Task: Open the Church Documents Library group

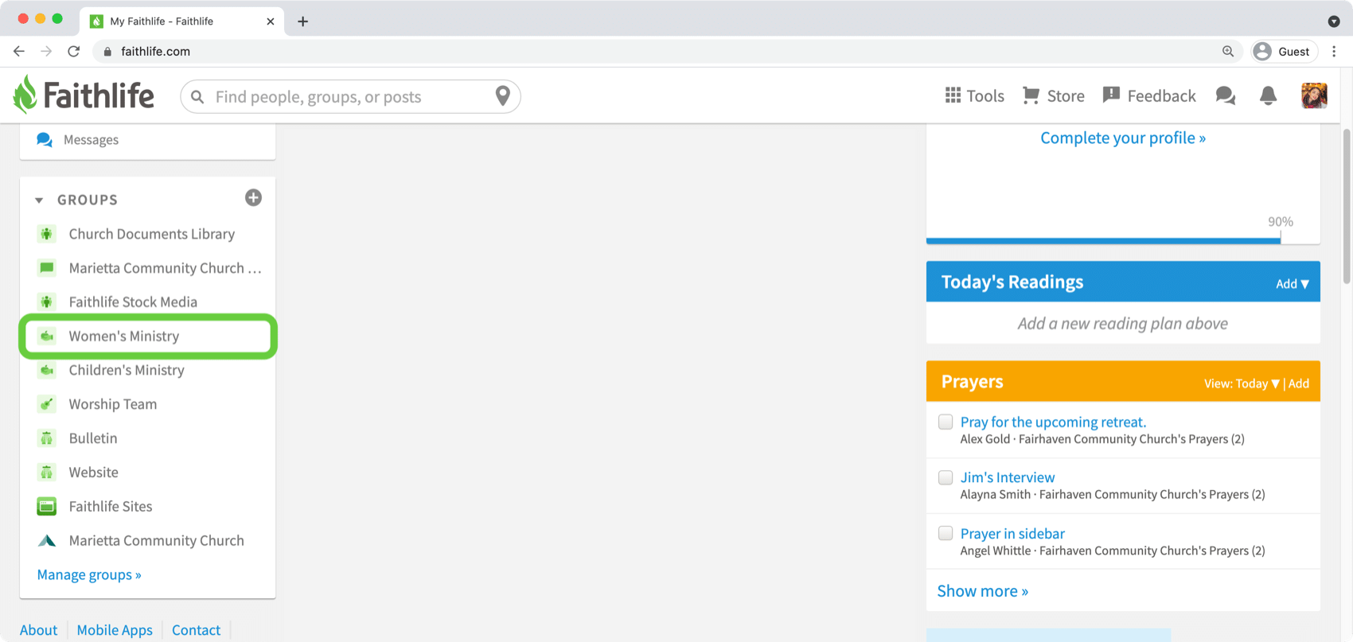Action: click(152, 234)
